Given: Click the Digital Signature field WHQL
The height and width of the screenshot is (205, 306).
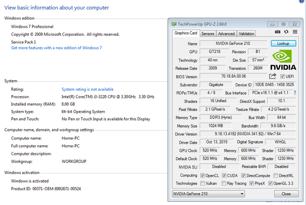Looking at the screenshot, I should [x=280, y=142].
